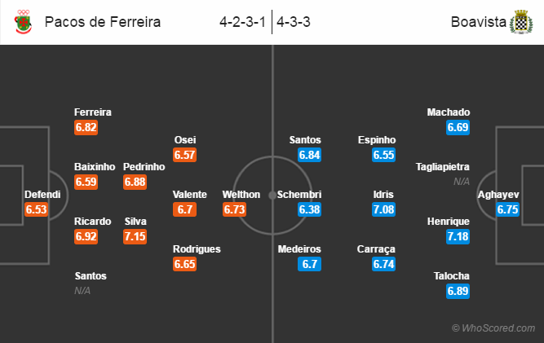Click Silva's 7.15 rating badge
This screenshot has height=343, width=544.
(x=135, y=236)
